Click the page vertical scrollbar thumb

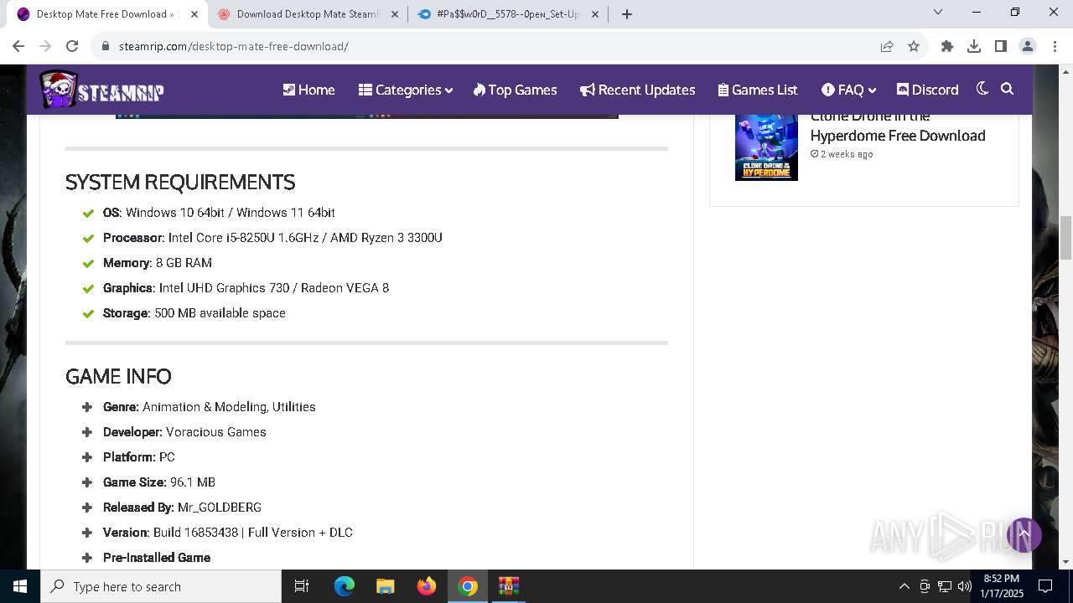pos(1066,238)
